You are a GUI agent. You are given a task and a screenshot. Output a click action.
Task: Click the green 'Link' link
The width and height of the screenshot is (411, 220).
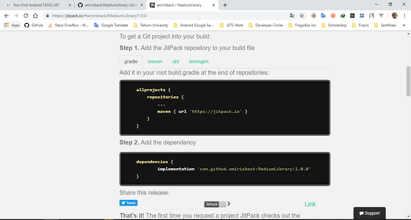point(310,204)
